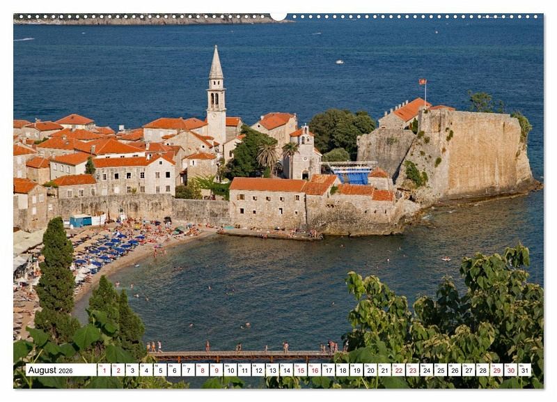The height and width of the screenshot is (402, 557).
Task: Select day 12 on the date row
Action: pyautogui.click(x=258, y=370)
